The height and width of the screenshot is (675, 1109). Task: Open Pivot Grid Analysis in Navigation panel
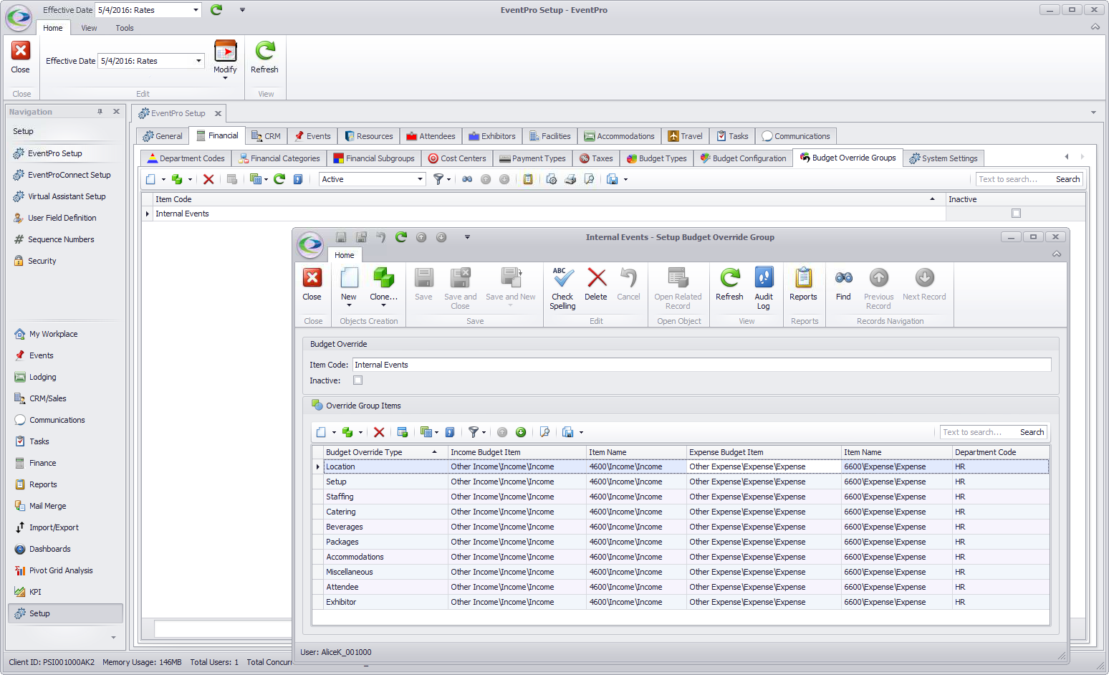[61, 570]
